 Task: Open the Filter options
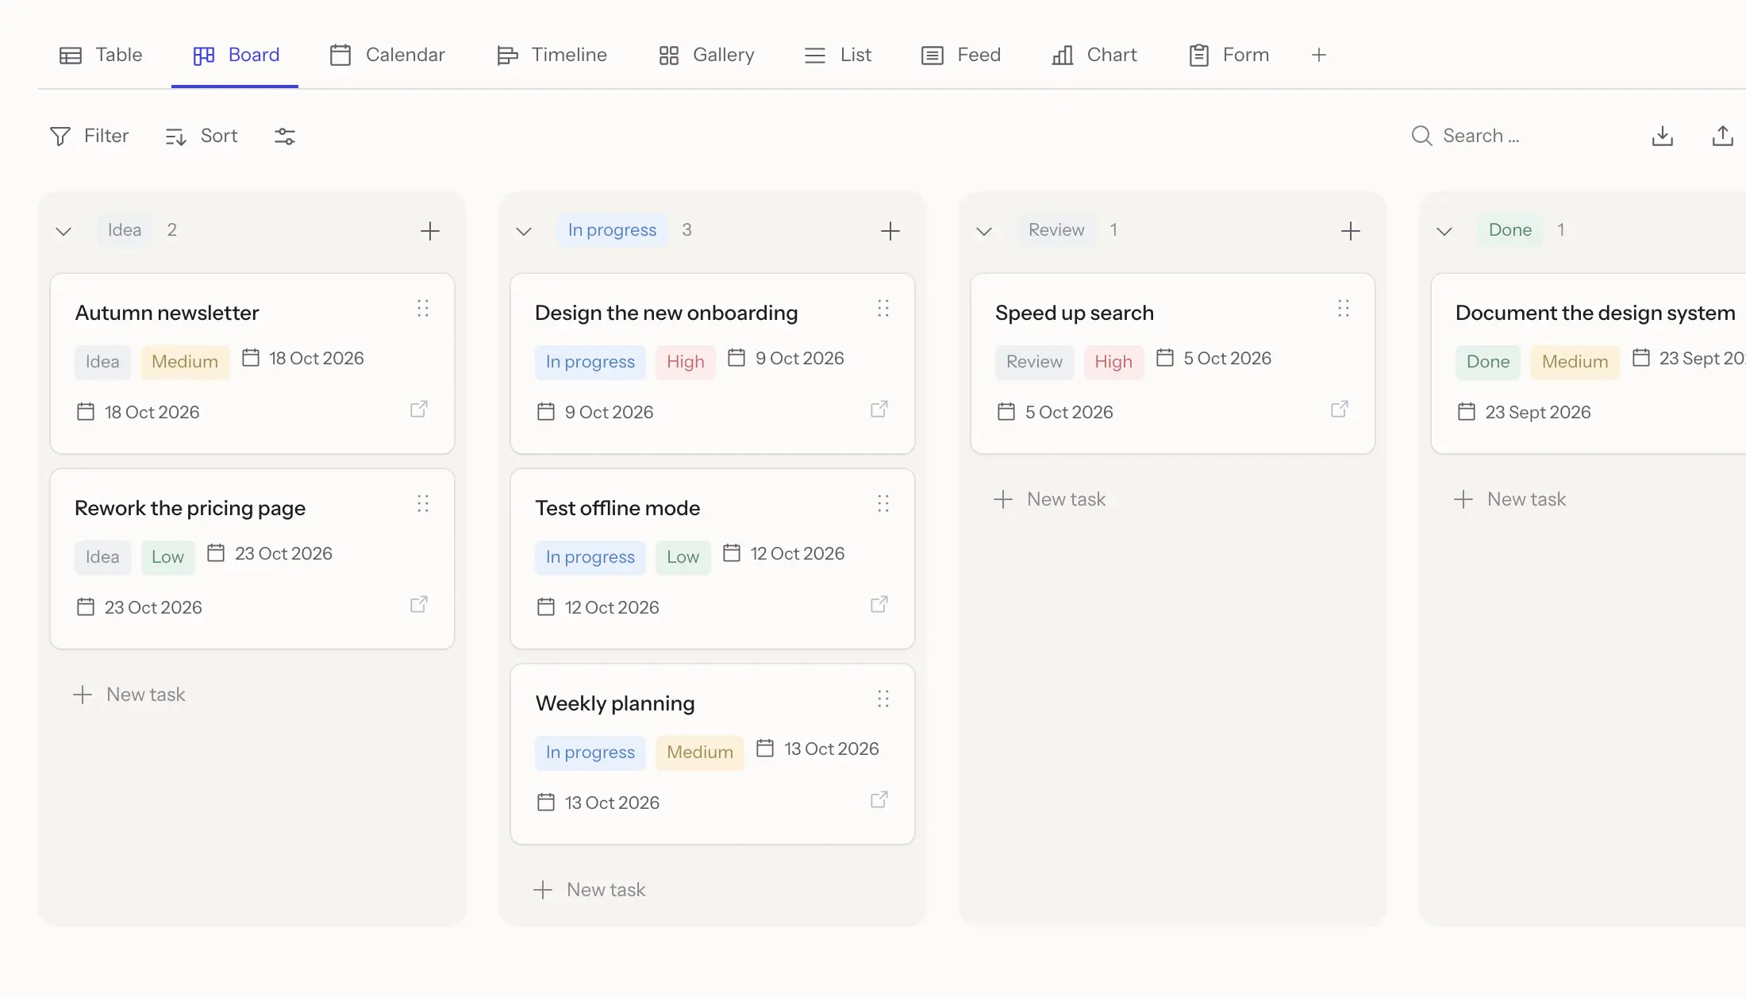89,137
